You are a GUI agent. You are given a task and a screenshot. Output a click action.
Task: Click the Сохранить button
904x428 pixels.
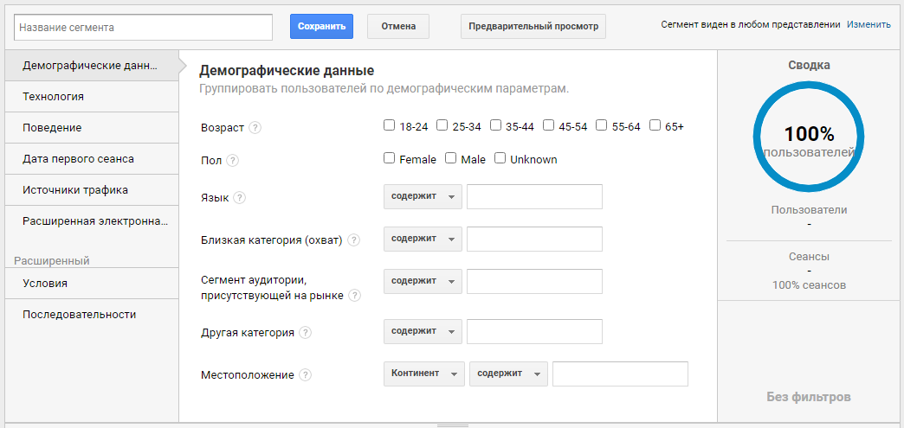(322, 27)
